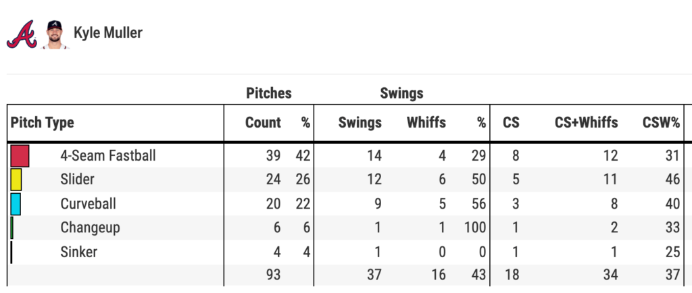Click the total pitch count 93 cell

coord(272,275)
